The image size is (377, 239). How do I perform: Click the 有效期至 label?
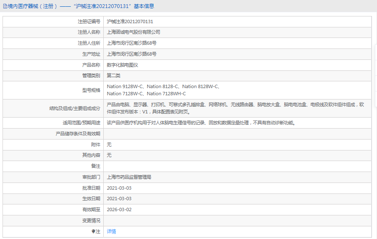91,209
